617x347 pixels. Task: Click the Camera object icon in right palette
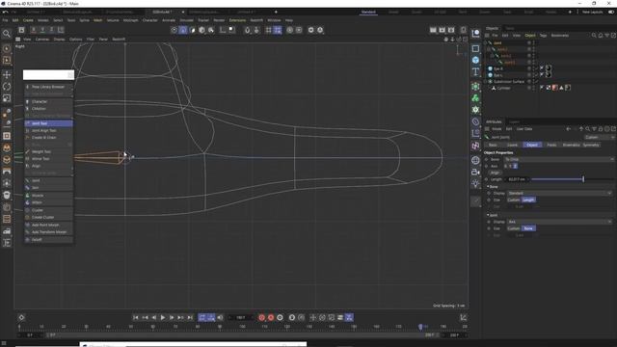tap(475, 172)
